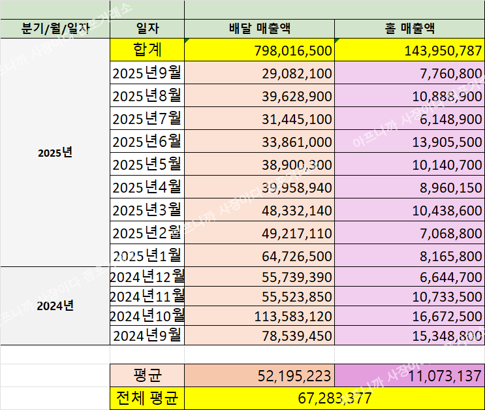Click delivery total cell 798,016,500
485x410 pixels.
tap(260, 50)
